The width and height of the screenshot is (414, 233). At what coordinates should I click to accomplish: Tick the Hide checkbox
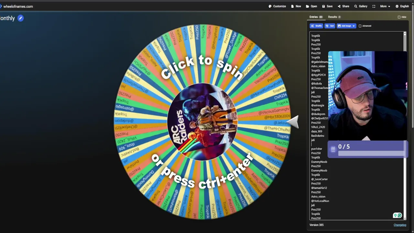click(399, 17)
